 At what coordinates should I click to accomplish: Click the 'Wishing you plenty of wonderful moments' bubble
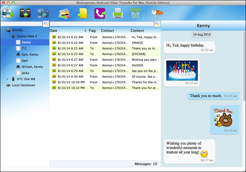(x=189, y=152)
